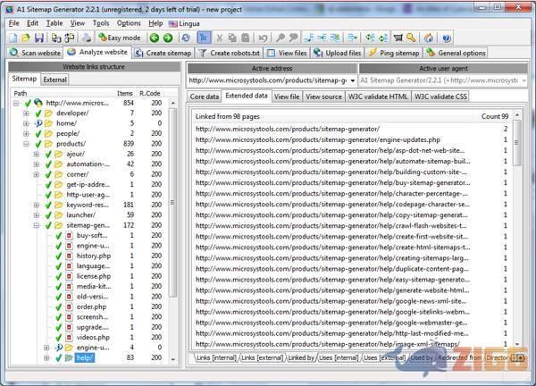Click the Save project floppy icon
536x386 pixels.
point(39,38)
